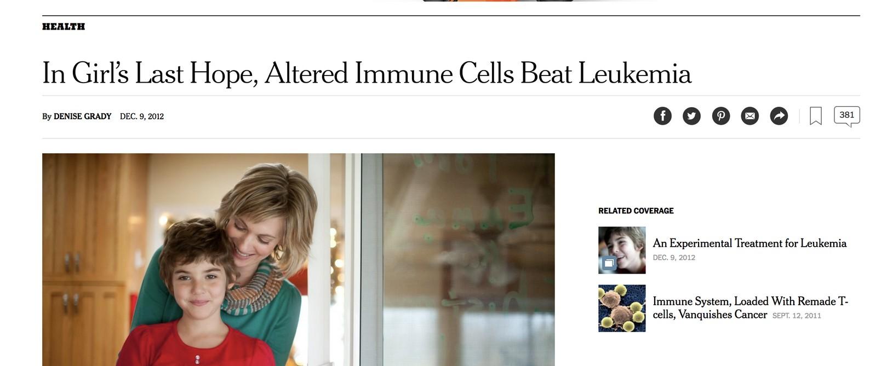Click Dec. 9, 2012 date under related article
The height and width of the screenshot is (366, 887).
coord(674,258)
